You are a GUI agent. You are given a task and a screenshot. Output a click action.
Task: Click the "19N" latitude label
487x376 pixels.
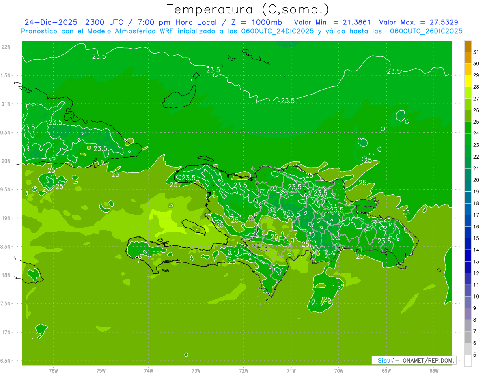coord(6,218)
